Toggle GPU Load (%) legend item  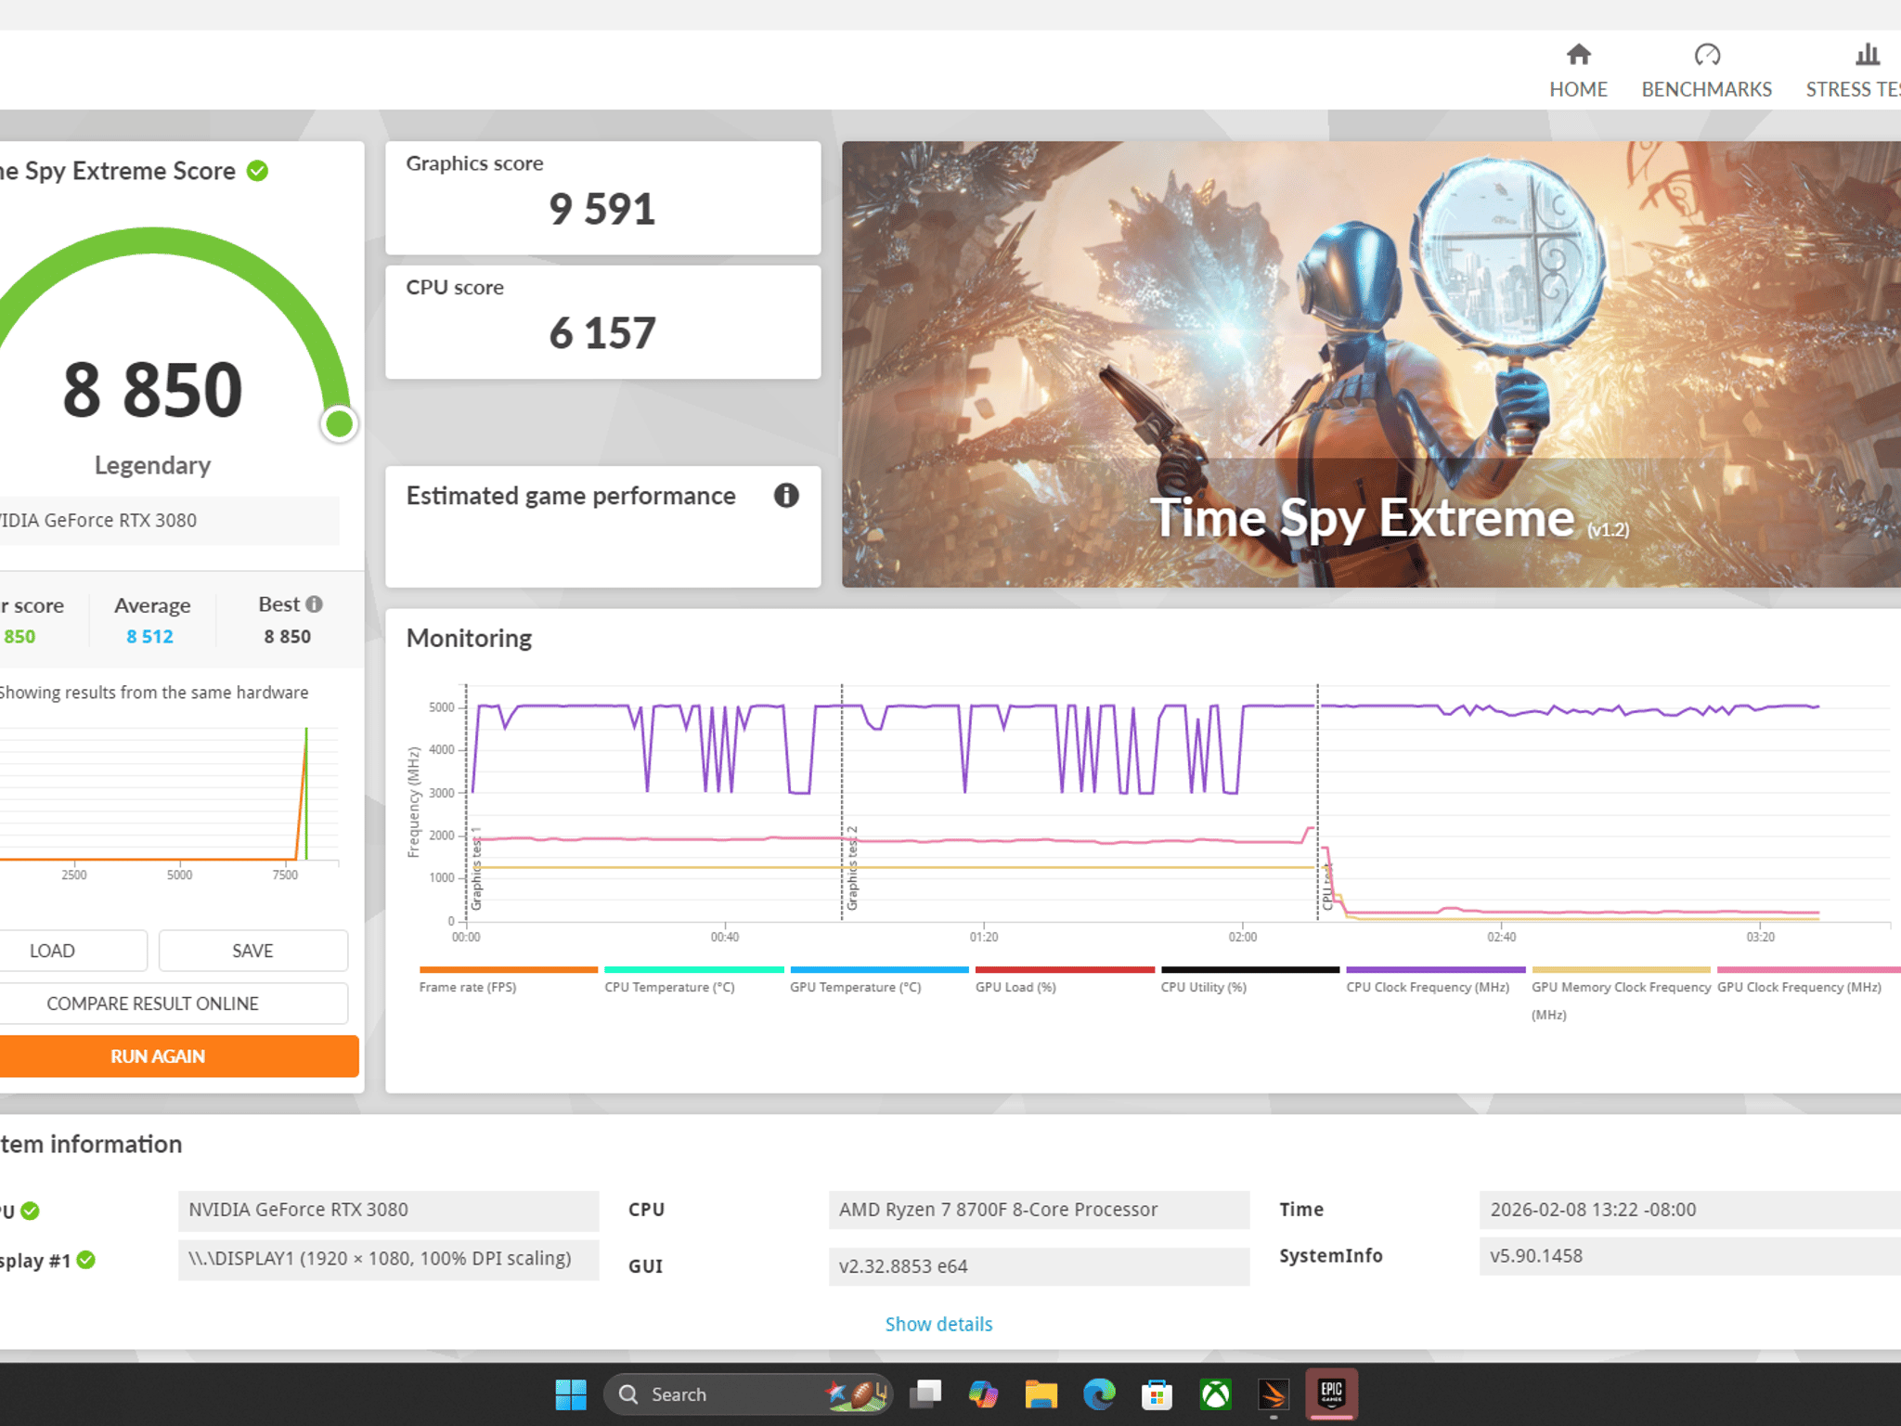1065,980
